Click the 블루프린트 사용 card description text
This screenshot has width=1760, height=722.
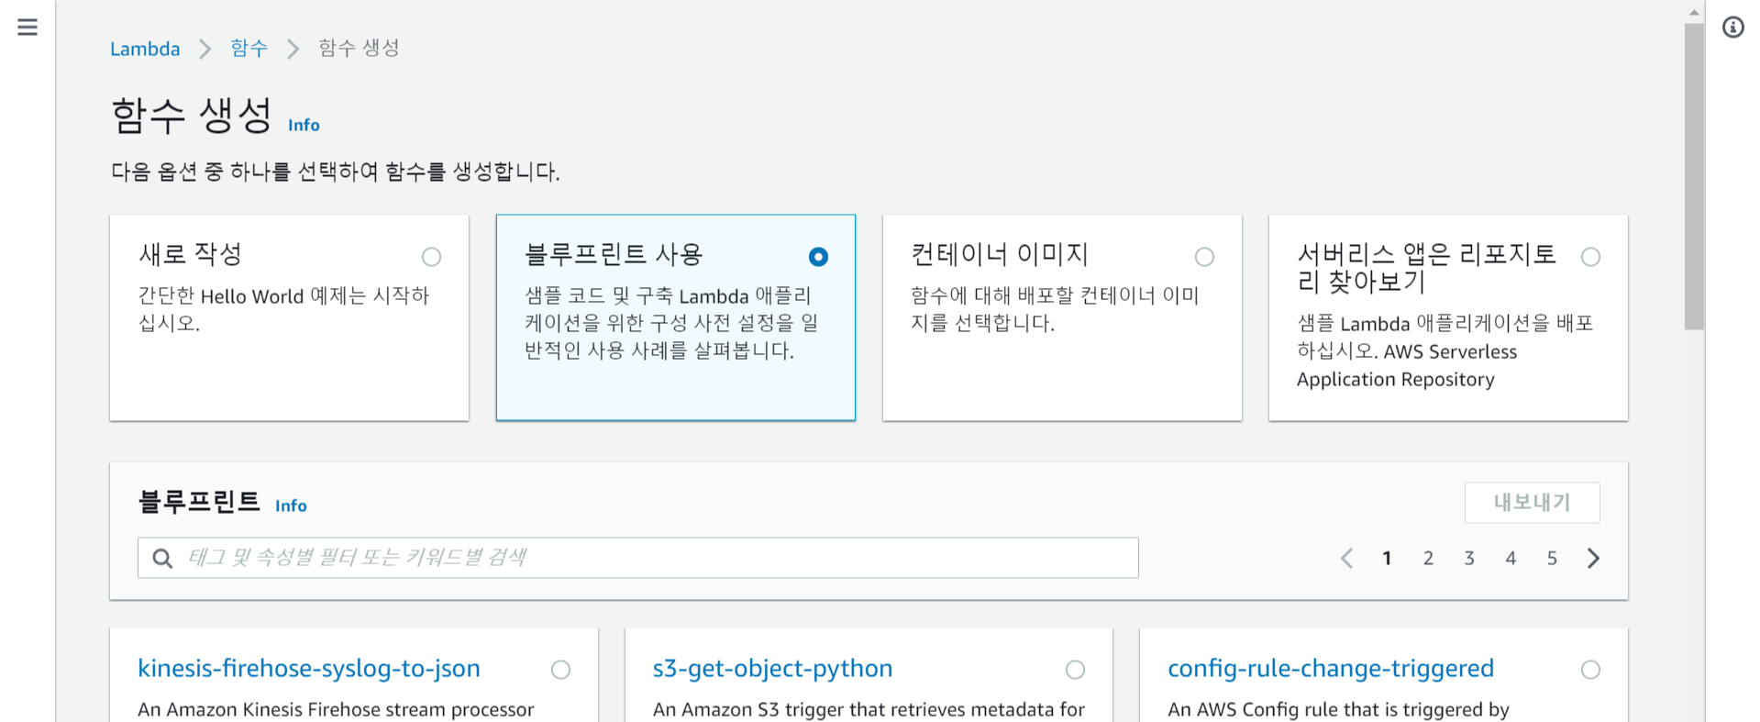coord(671,323)
